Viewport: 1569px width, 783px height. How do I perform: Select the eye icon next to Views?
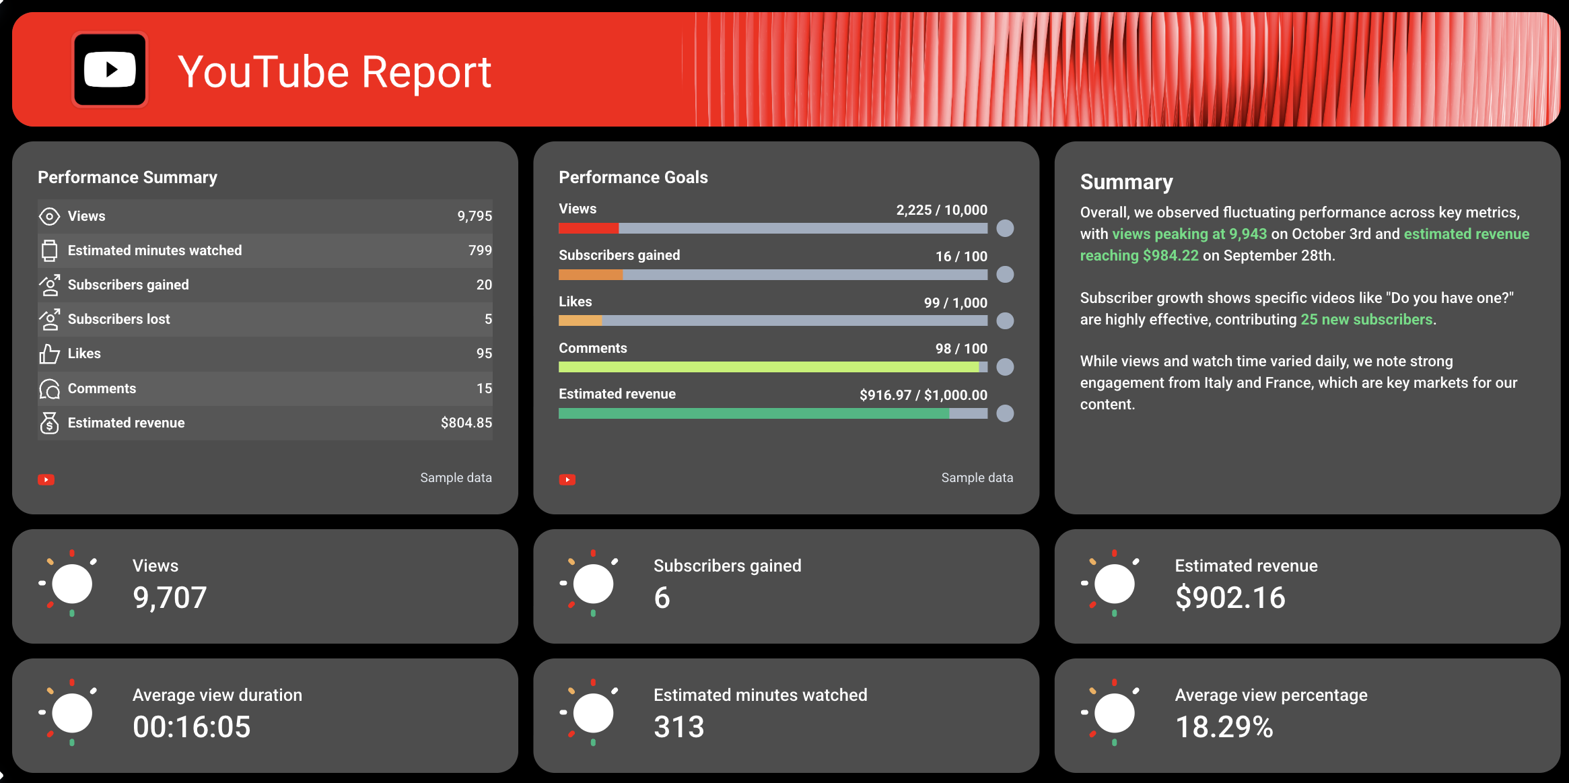pyautogui.click(x=49, y=216)
